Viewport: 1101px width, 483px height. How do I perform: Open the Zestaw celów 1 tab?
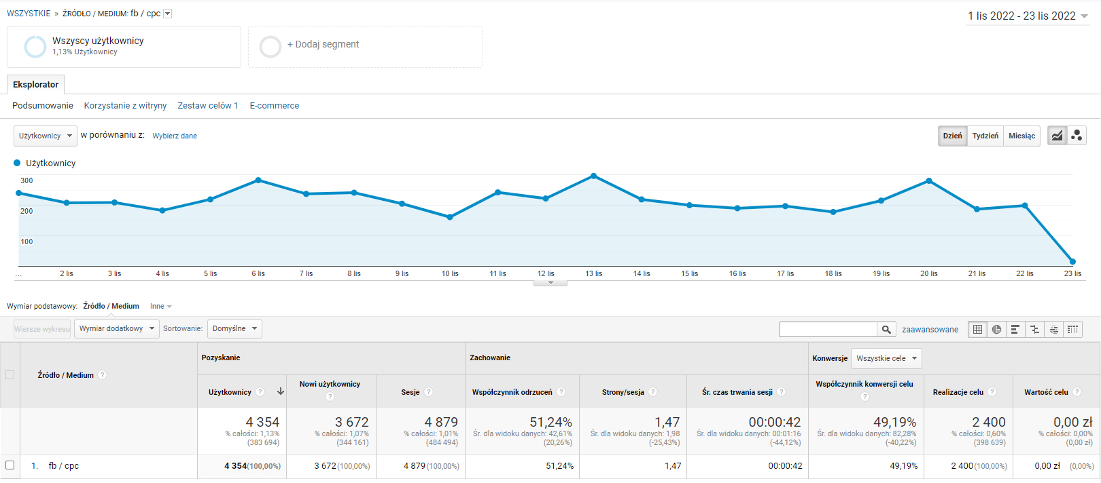point(208,106)
